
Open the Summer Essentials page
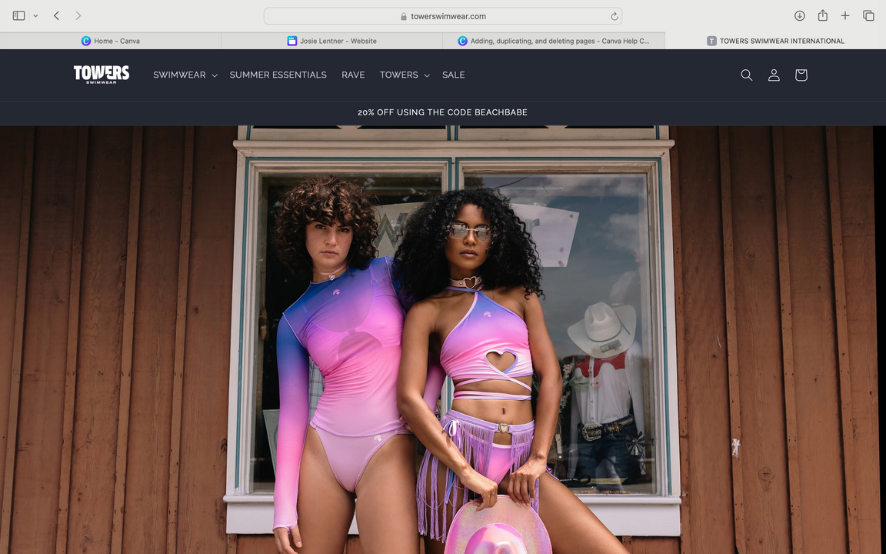(x=278, y=75)
